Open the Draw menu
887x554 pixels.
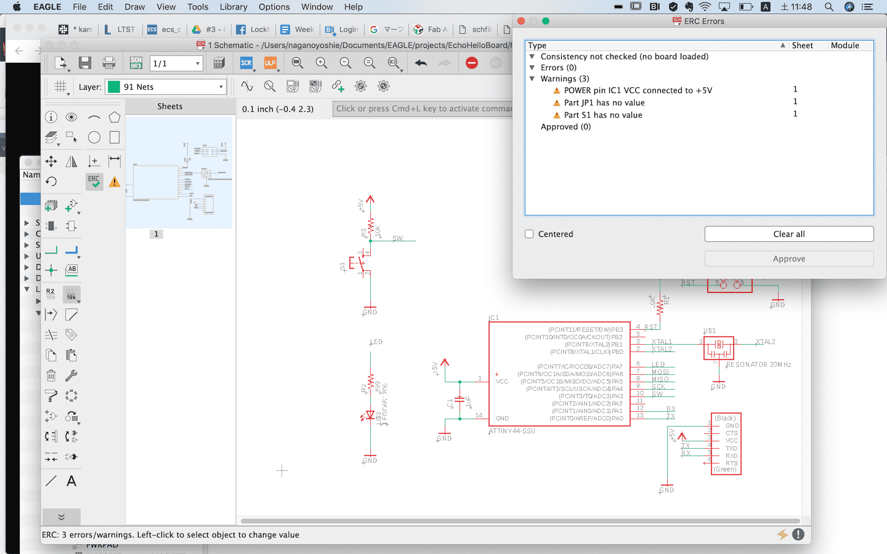[134, 7]
